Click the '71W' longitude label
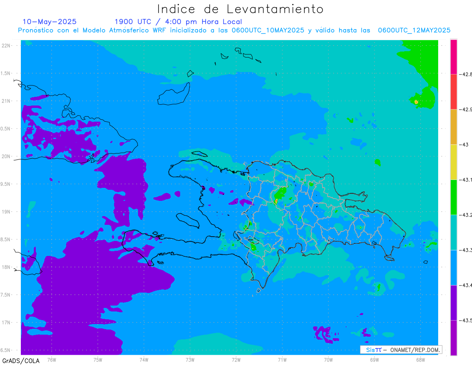 coord(282,360)
